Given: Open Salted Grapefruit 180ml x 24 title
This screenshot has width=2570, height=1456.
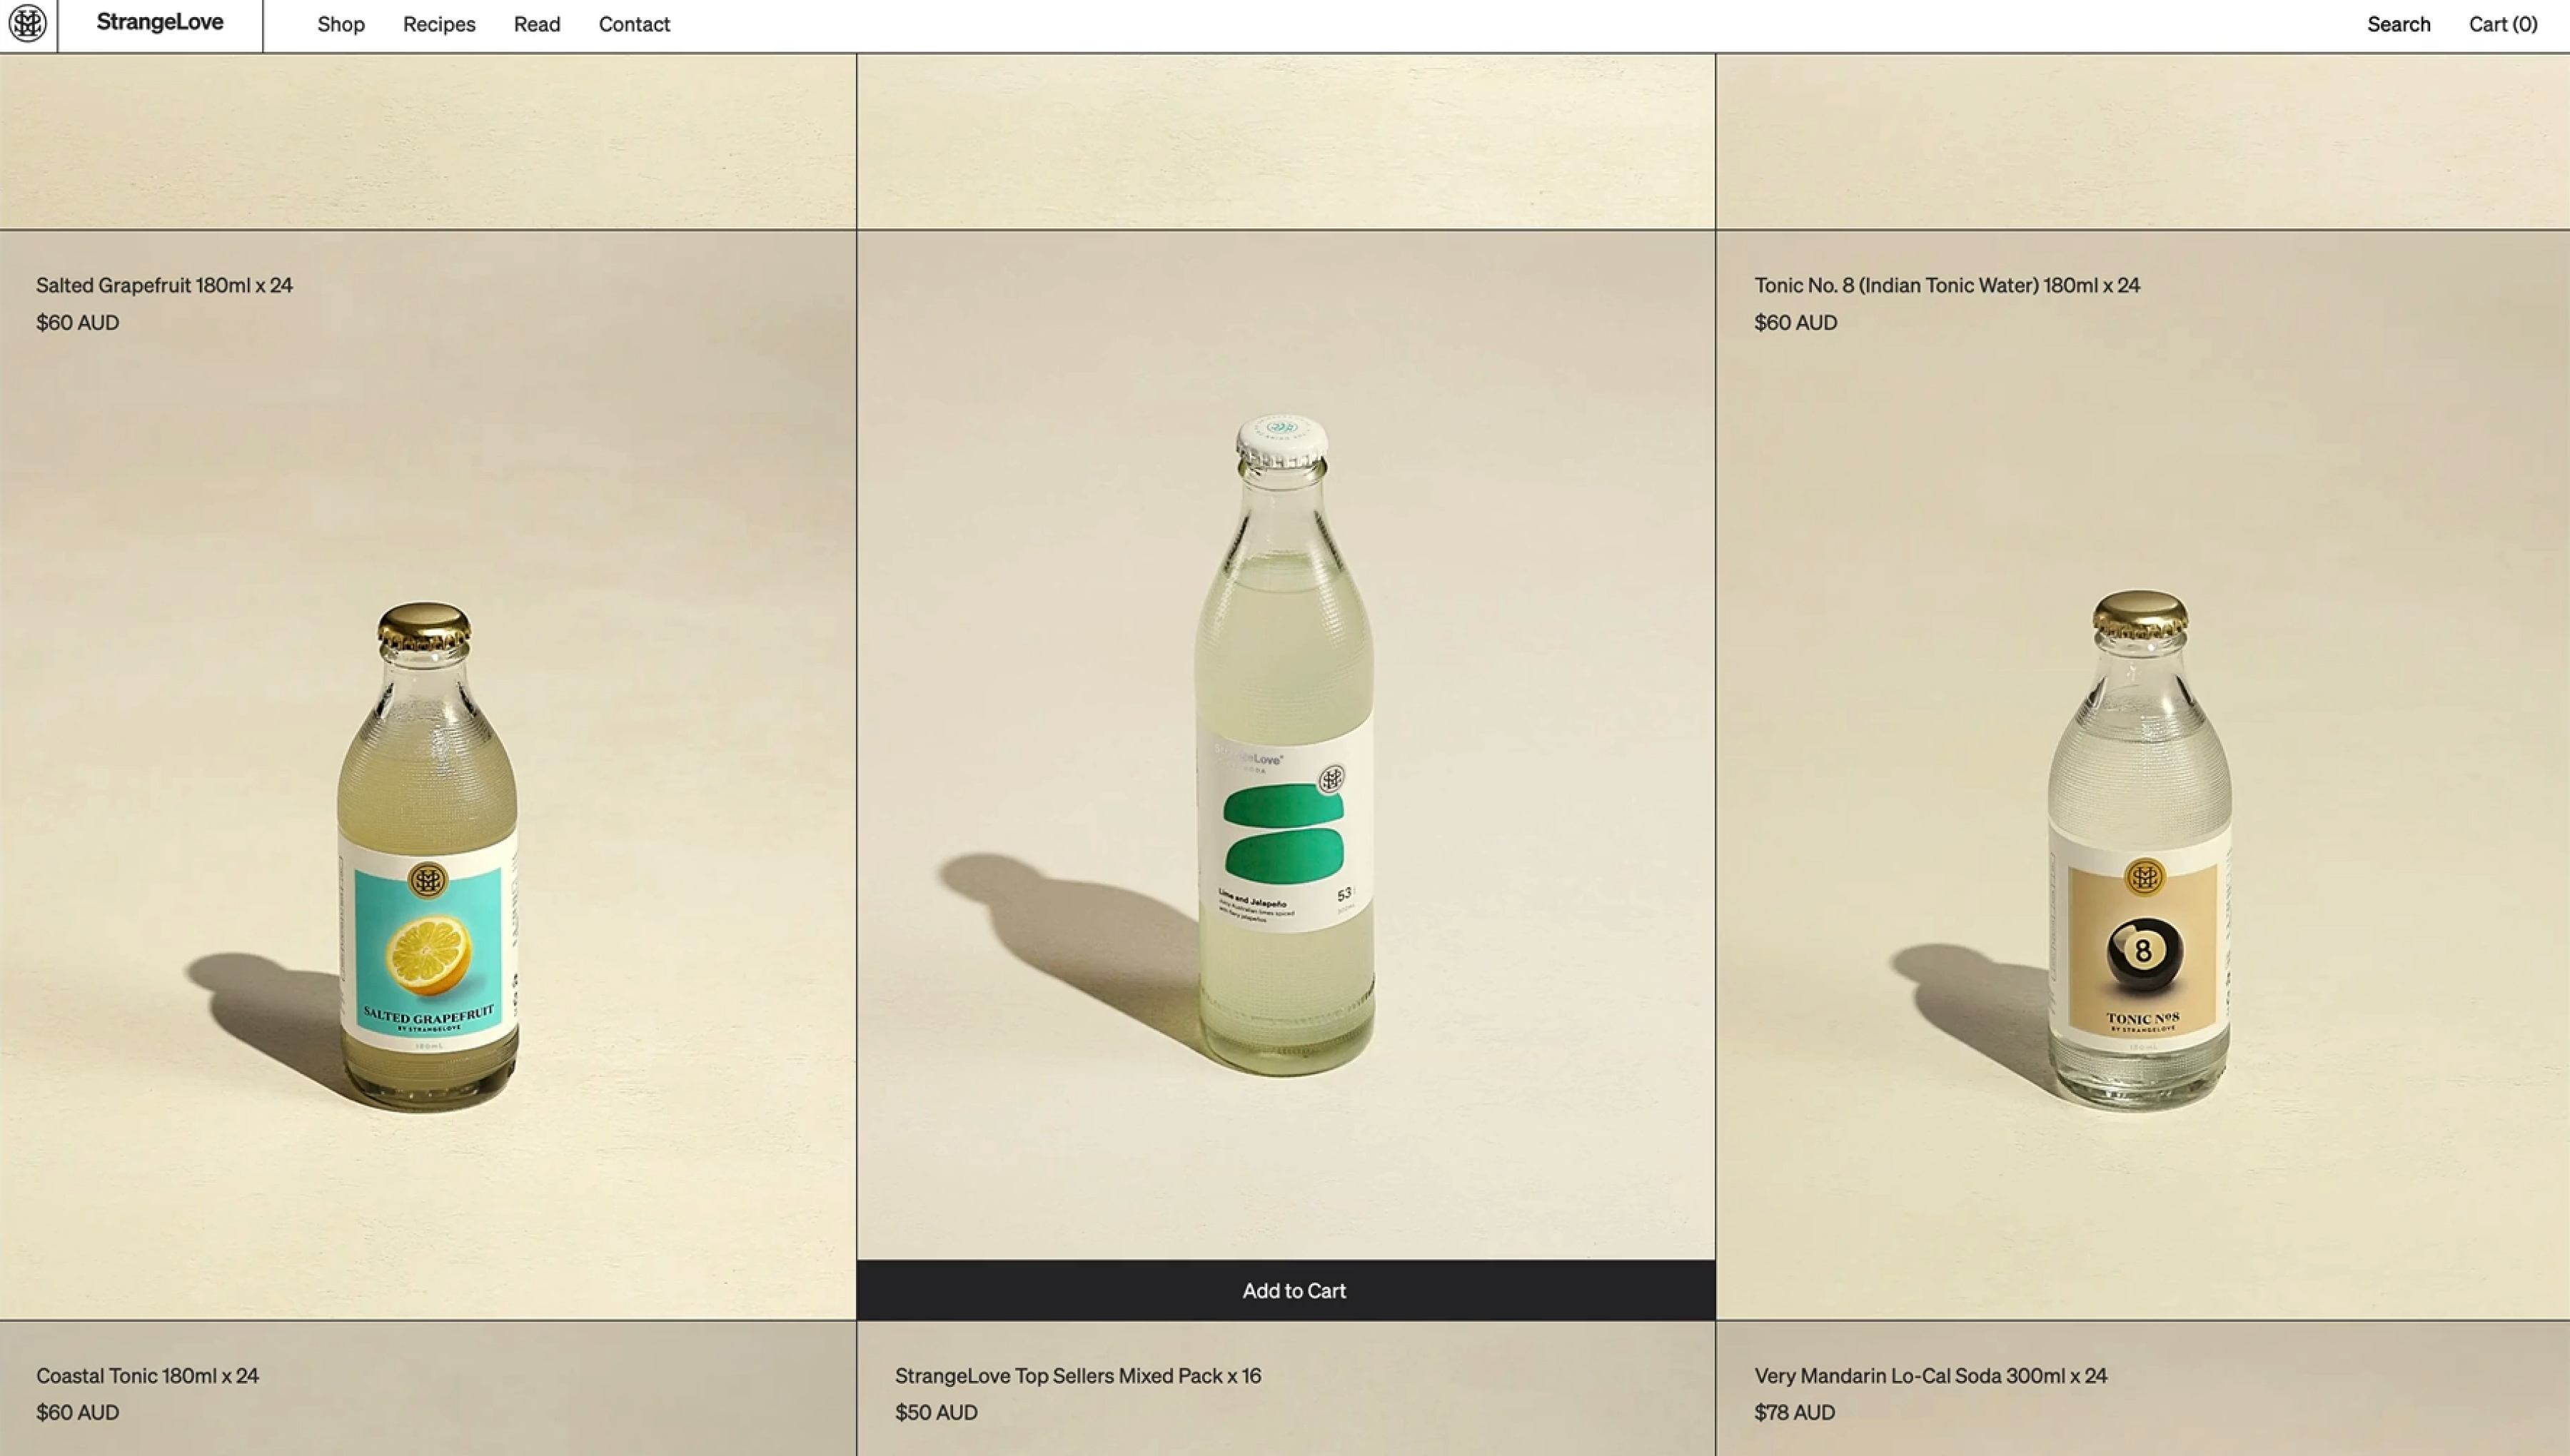Looking at the screenshot, I should (x=165, y=285).
